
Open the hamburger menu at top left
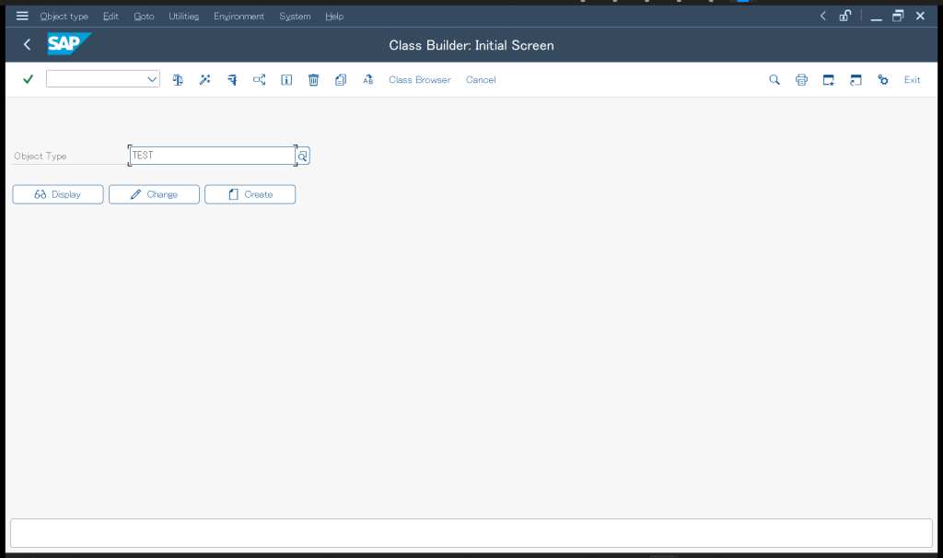[22, 16]
